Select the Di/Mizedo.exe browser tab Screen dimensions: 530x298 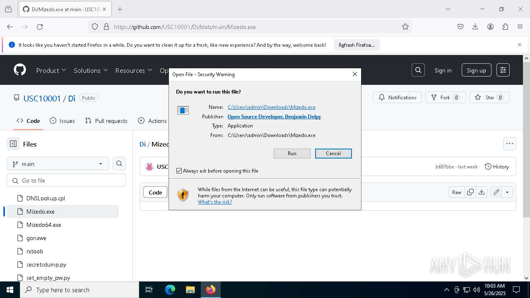pos(65,9)
